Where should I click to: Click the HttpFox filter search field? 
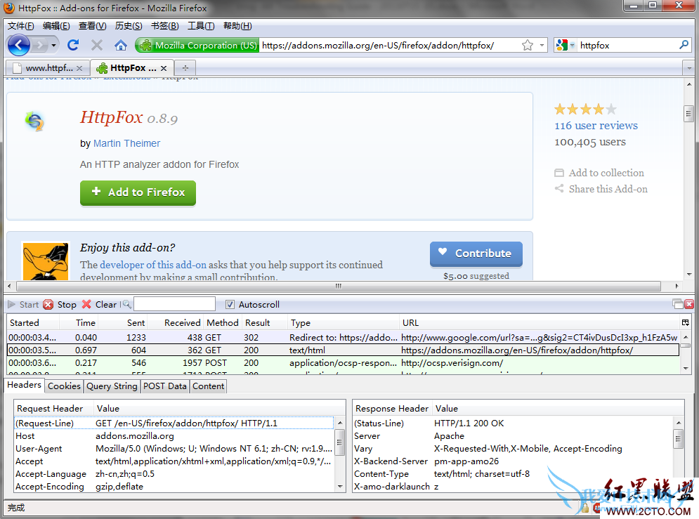pyautogui.click(x=174, y=304)
